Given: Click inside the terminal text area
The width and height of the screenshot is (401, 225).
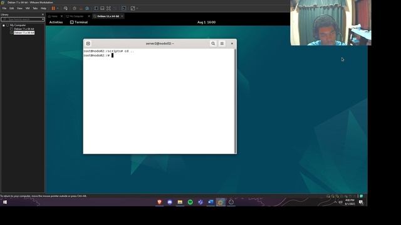Looking at the screenshot, I should (159, 101).
